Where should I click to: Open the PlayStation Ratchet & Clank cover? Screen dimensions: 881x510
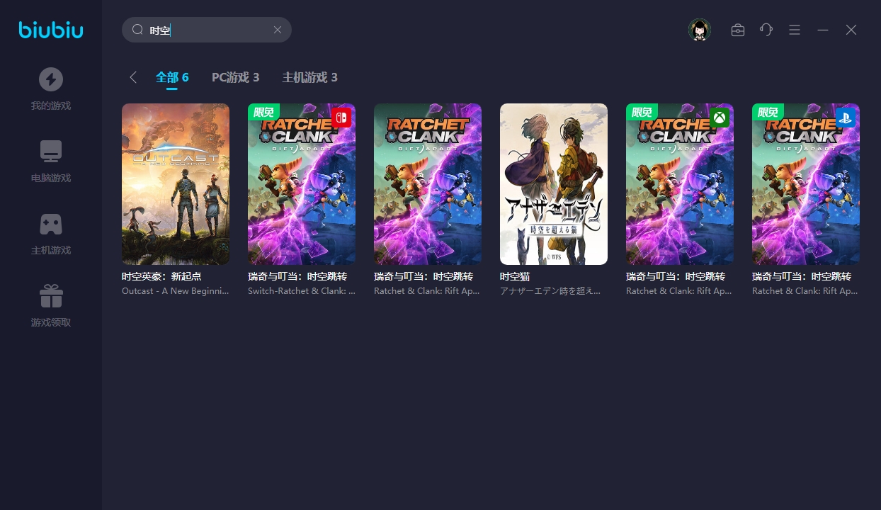tap(806, 184)
